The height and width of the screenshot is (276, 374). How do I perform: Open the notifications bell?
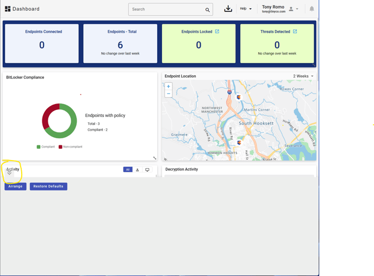311,9
